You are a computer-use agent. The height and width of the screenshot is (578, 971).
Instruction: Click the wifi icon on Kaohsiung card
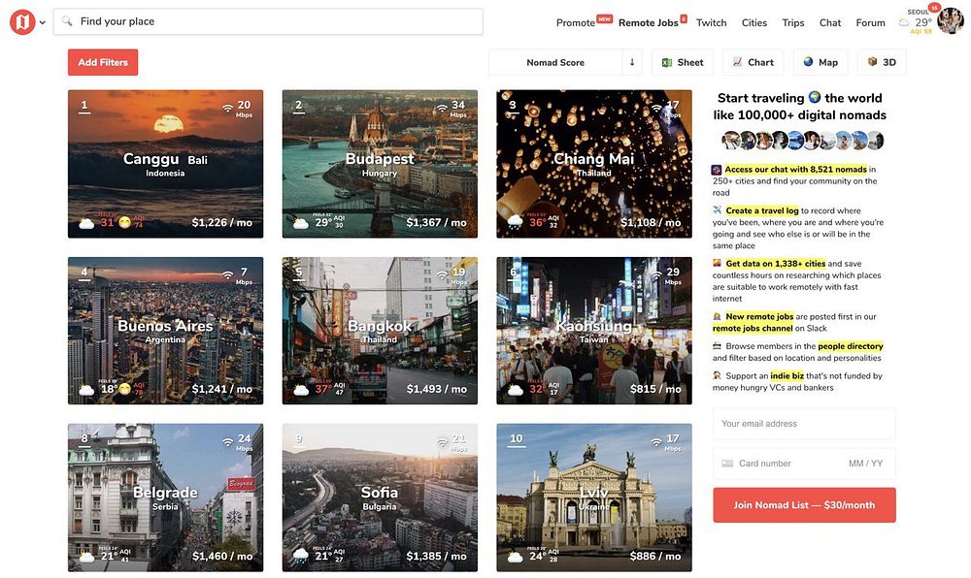(x=656, y=275)
